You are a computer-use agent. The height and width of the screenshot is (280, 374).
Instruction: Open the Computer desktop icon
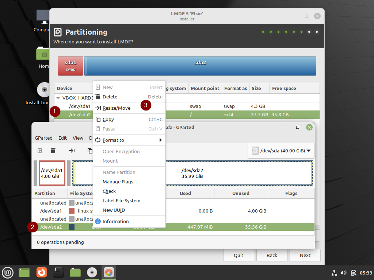[x=43, y=17]
